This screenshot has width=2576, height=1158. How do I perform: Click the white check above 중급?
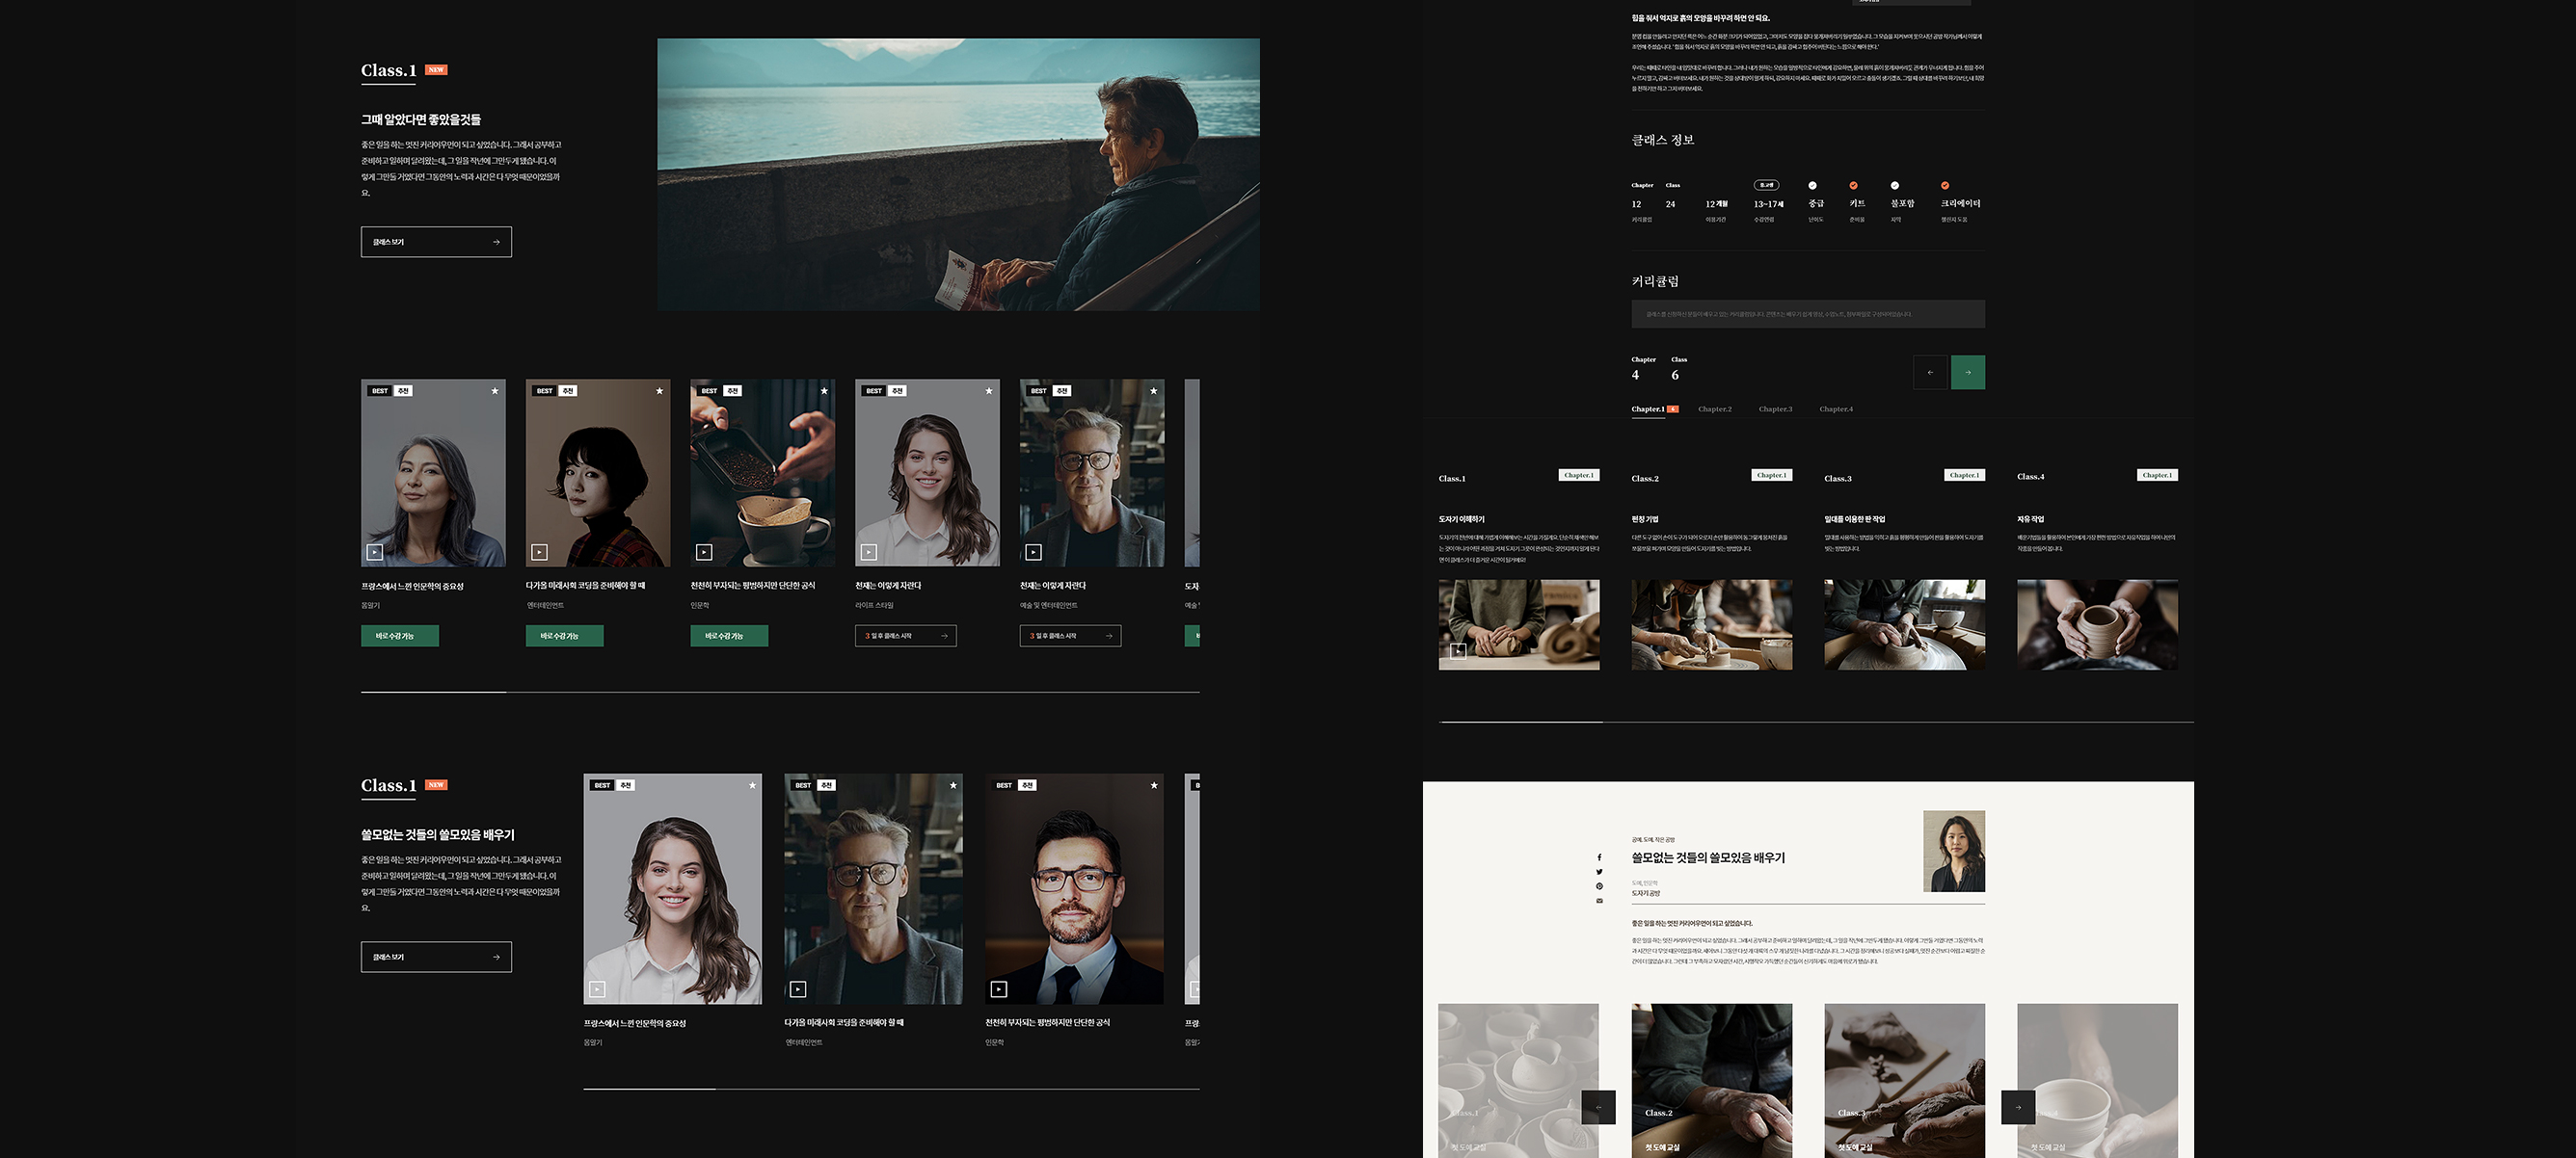(1812, 186)
